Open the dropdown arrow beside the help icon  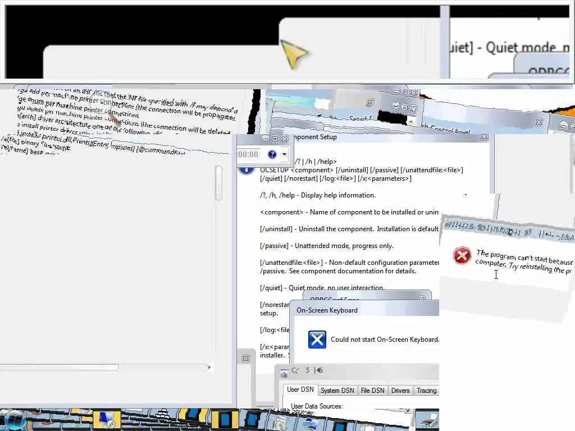(284, 154)
